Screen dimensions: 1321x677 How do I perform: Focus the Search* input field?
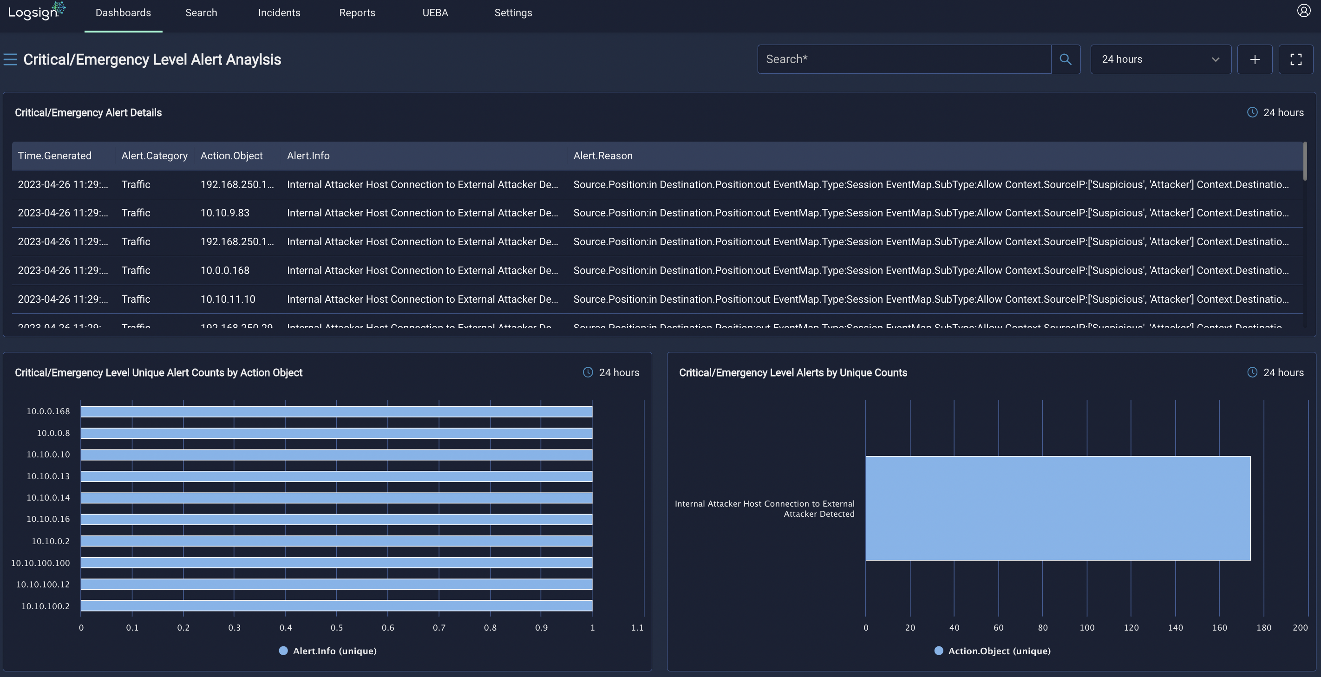click(904, 59)
